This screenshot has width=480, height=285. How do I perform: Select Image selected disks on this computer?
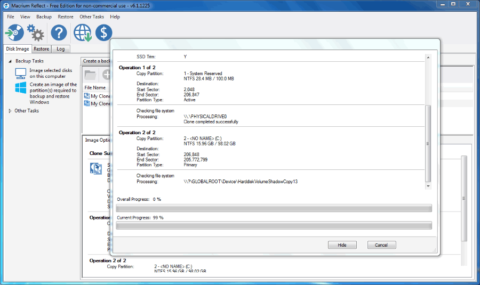pos(51,74)
